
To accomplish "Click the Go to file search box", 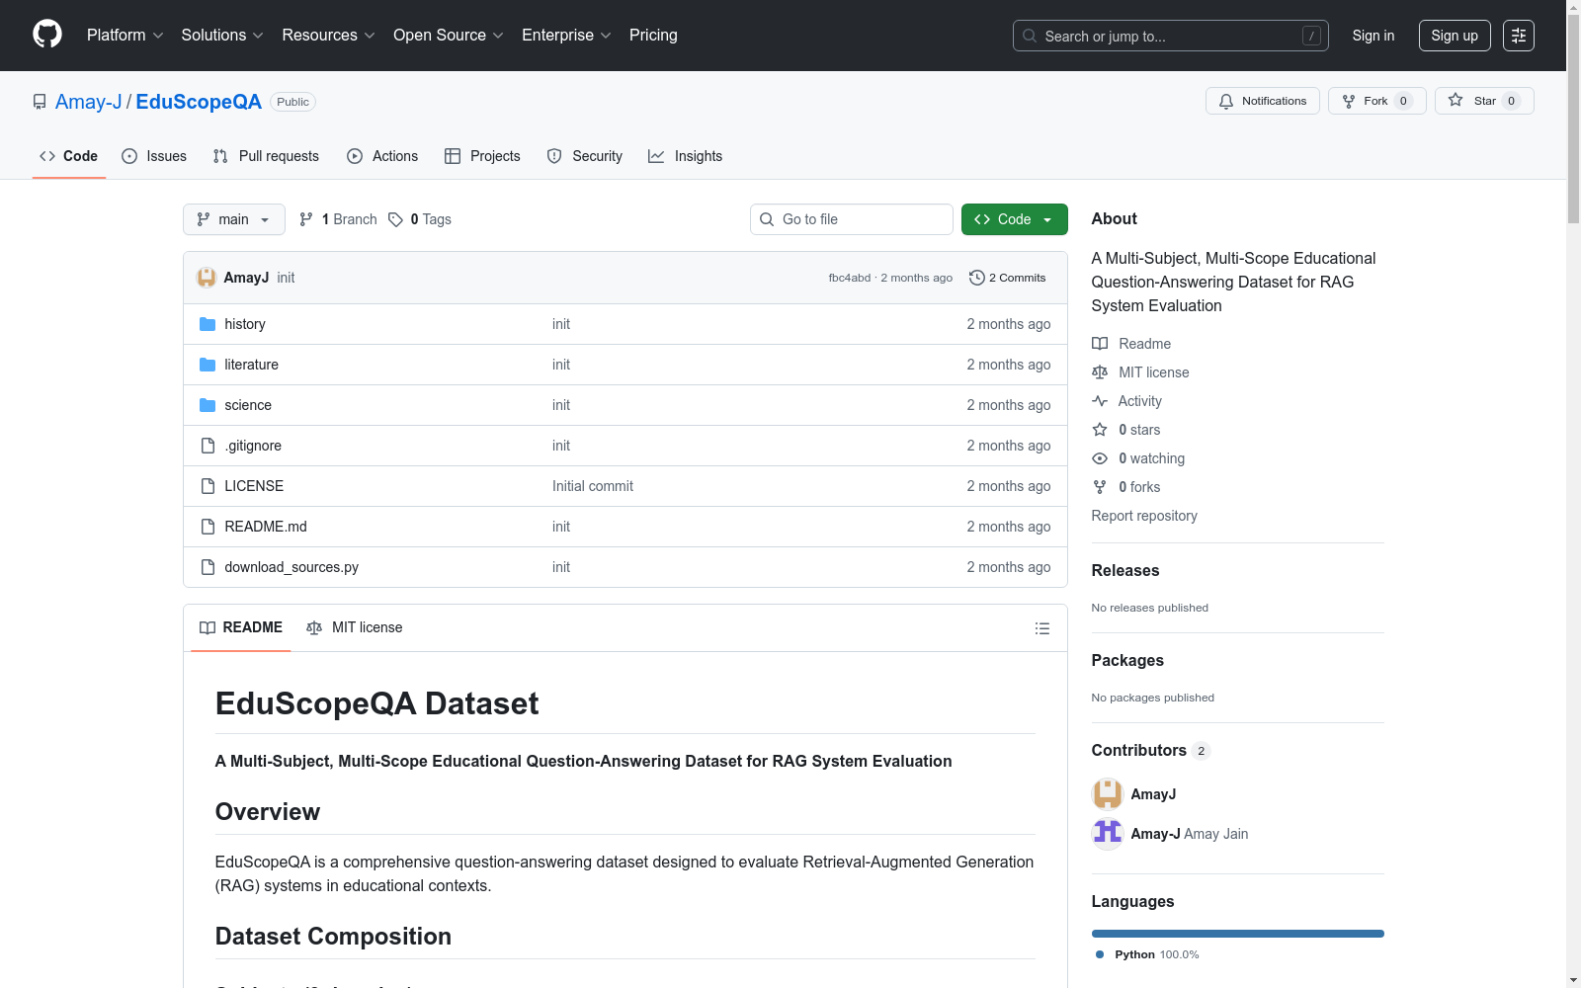I will tap(852, 219).
